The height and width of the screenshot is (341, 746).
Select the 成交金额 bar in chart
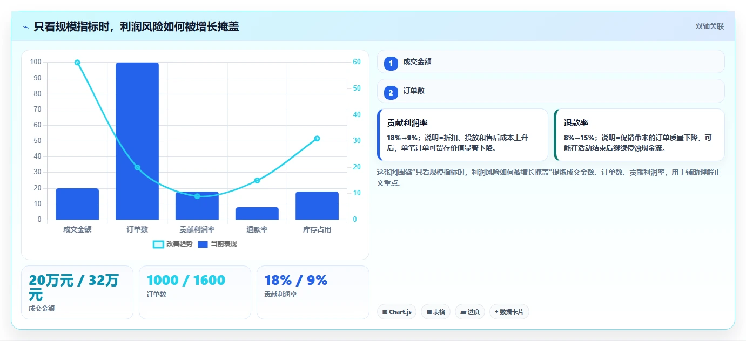point(77,204)
